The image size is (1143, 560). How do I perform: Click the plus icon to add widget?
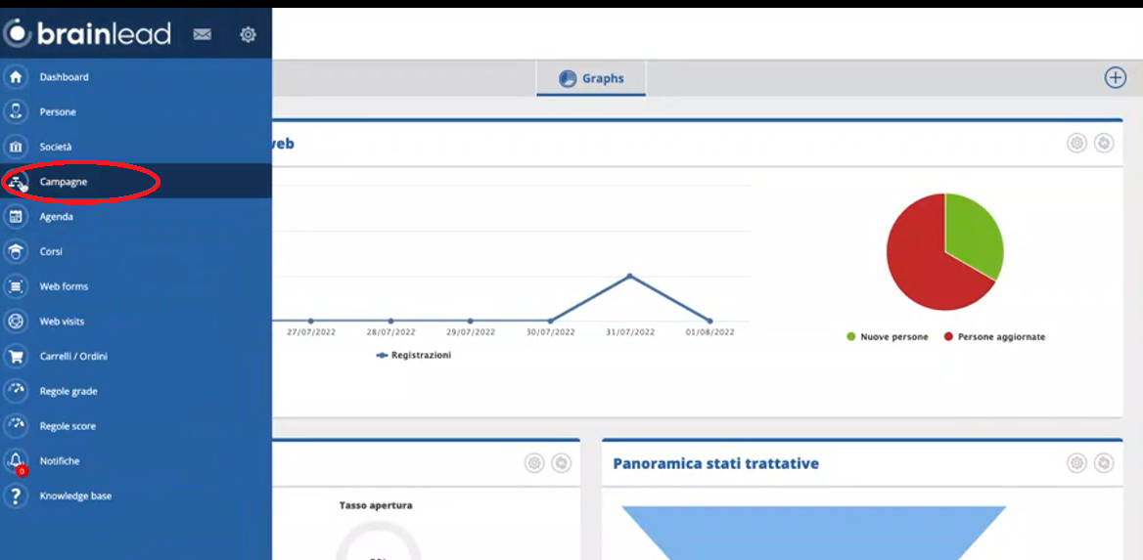point(1116,77)
